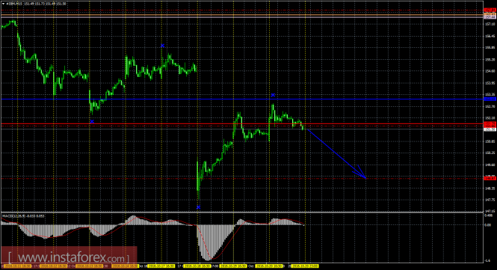Click the blue X marker below the solid red line
This screenshot has height=270, width=497.
92,121
